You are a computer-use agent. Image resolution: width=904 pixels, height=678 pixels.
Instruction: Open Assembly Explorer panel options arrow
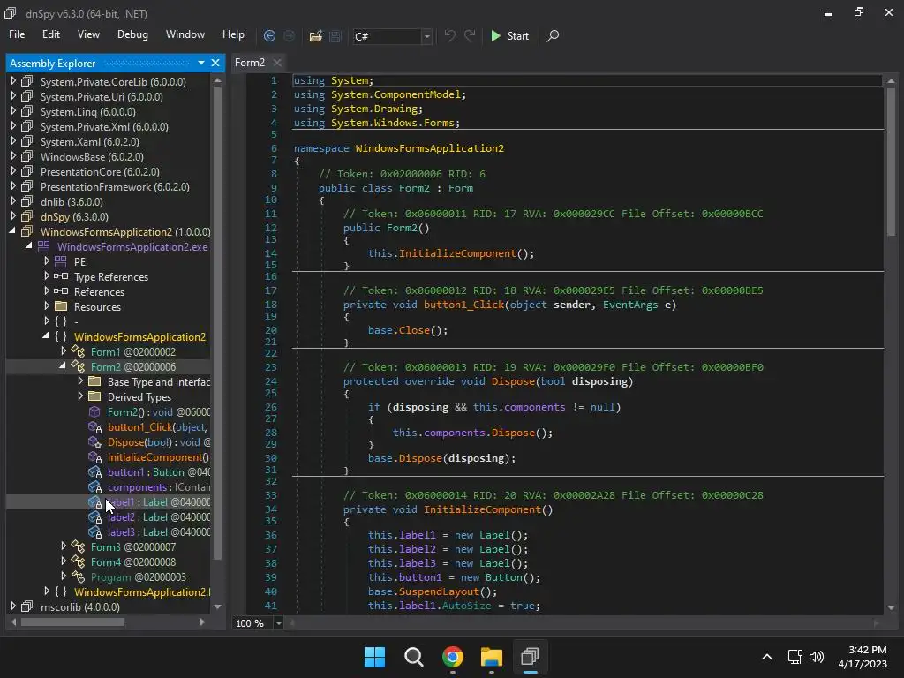(x=201, y=63)
